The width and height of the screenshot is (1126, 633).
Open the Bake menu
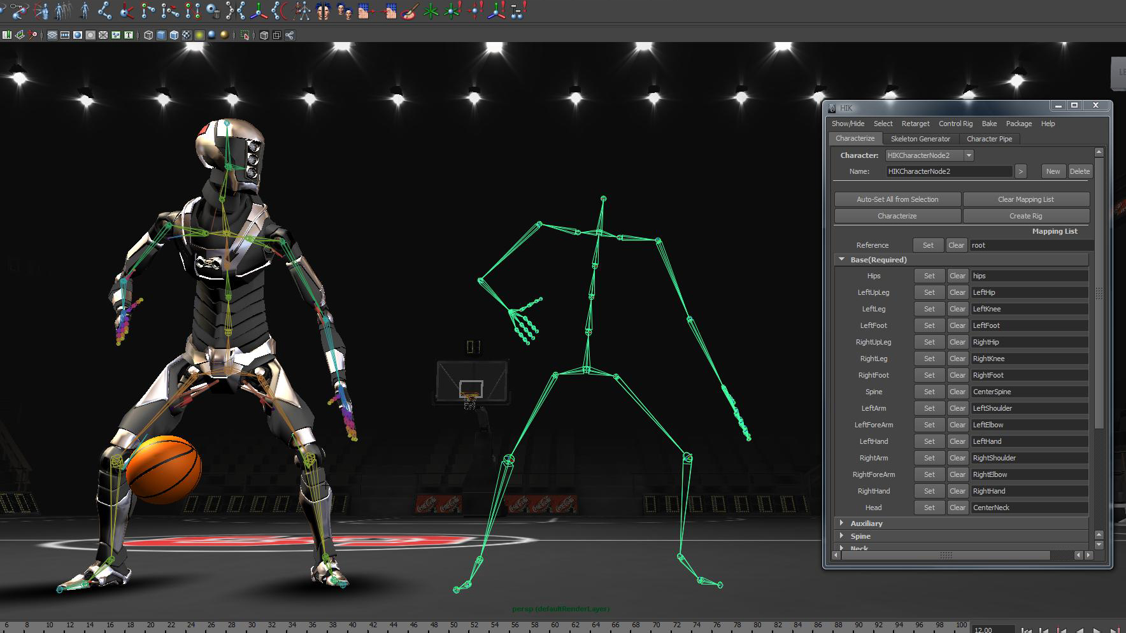pos(989,124)
